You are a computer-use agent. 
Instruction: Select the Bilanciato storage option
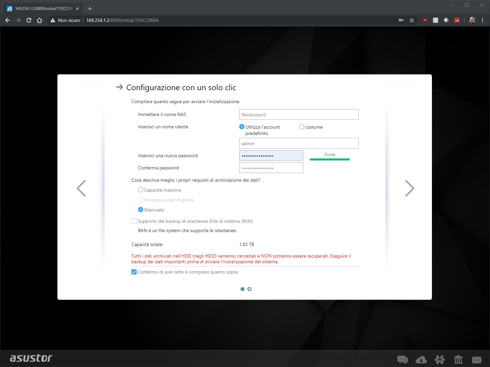(141, 210)
